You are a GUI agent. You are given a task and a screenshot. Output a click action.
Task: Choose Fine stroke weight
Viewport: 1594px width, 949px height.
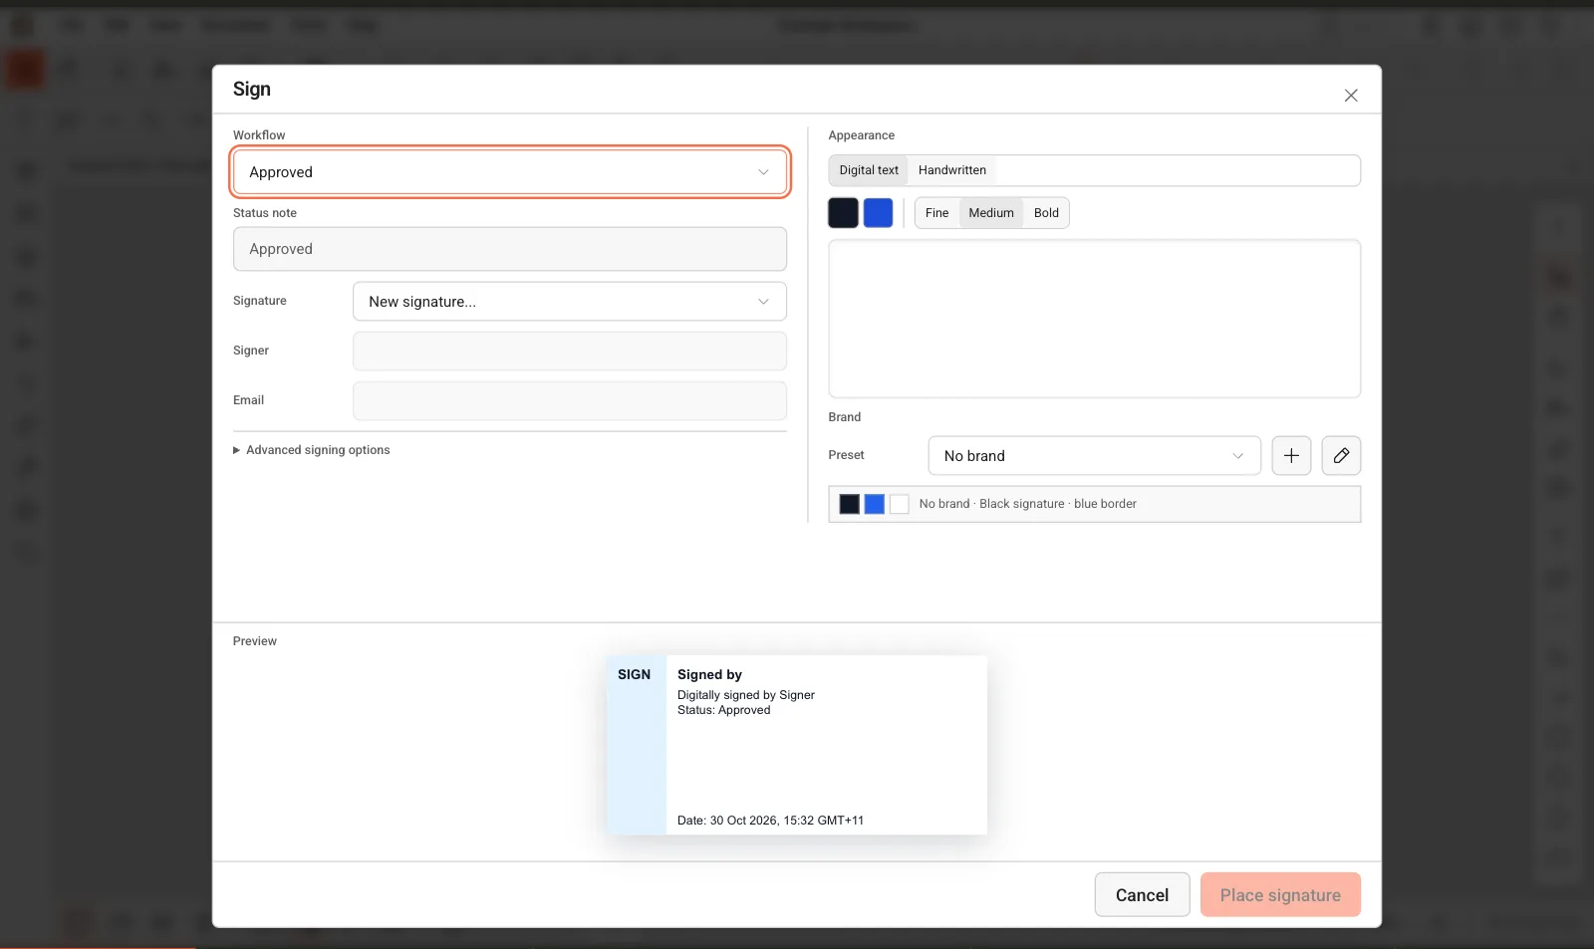coord(936,213)
